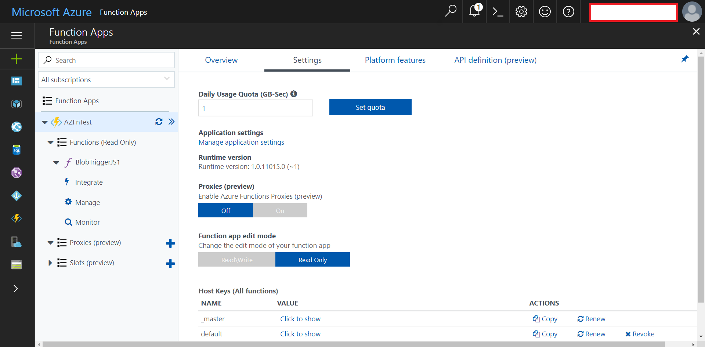Click the info icon beside Daily Usage Quota
The image size is (705, 347).
point(294,94)
